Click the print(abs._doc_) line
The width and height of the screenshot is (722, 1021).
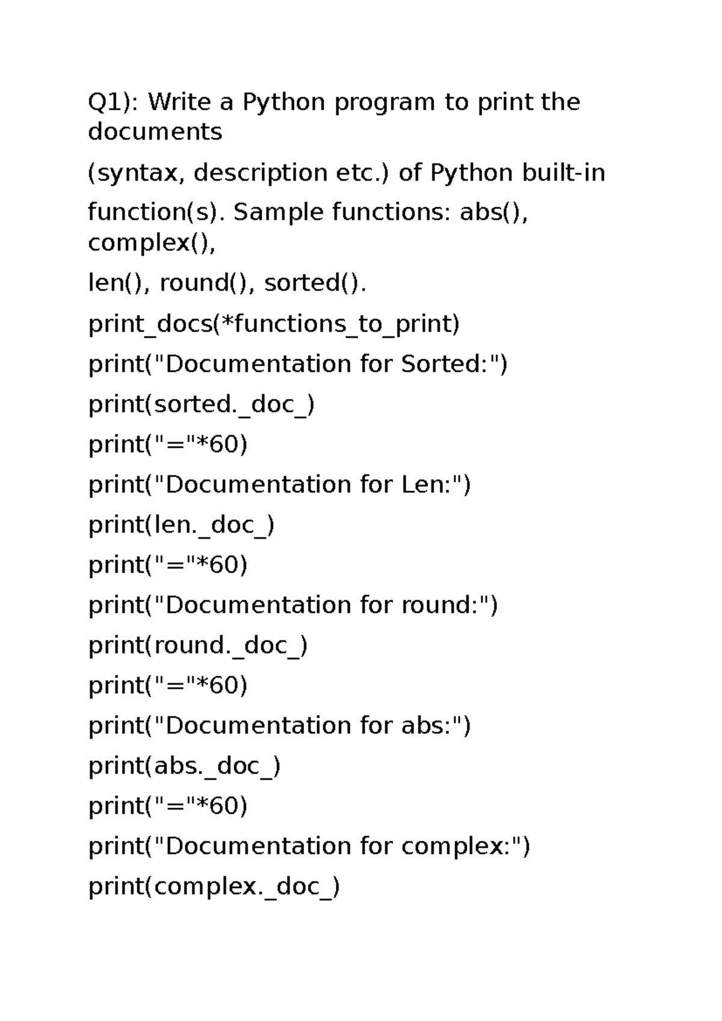coord(184,766)
